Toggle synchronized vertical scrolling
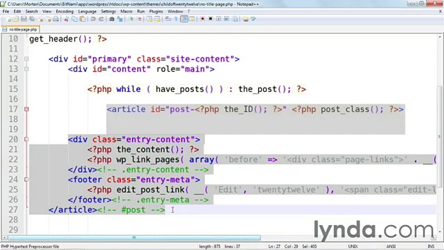The height and width of the screenshot is (250, 444). (149, 19)
